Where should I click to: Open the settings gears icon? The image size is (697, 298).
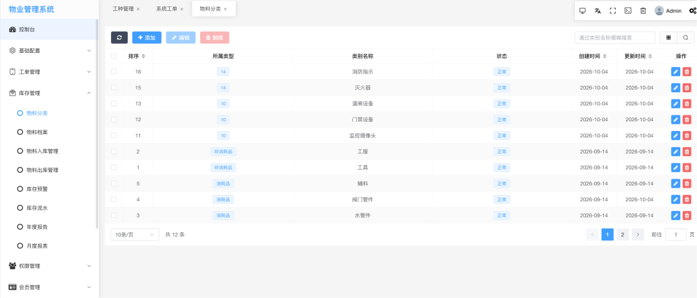click(x=692, y=11)
